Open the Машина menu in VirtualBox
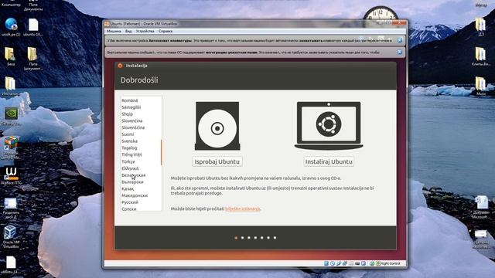Image resolution: width=495 pixels, height=278 pixels. (x=114, y=31)
